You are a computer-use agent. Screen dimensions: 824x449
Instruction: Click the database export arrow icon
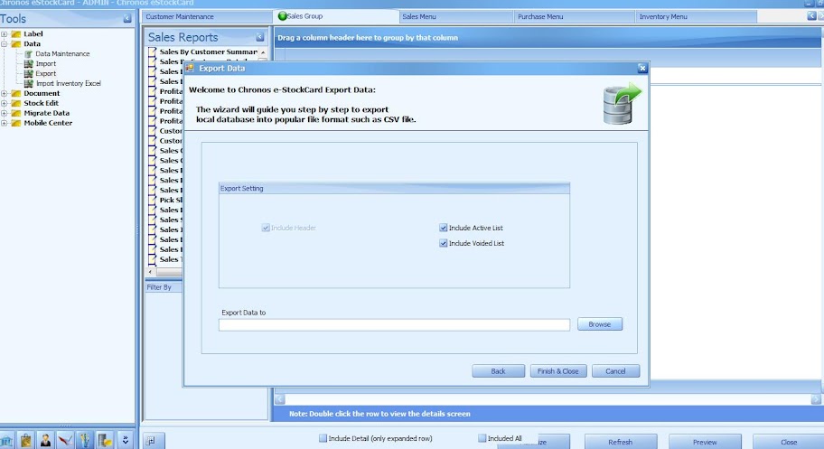tap(622, 104)
